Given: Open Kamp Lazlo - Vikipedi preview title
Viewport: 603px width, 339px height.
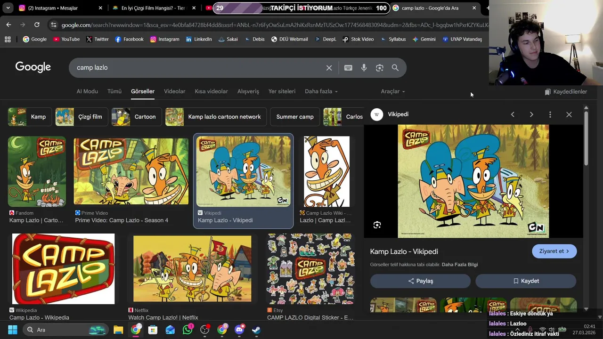Looking at the screenshot, I should coord(404,252).
